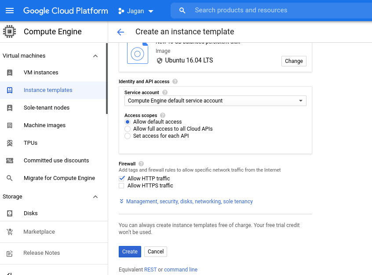This screenshot has width=372, height=275.
Task: Click the Jagan project hexagon icon
Action: 121,11
